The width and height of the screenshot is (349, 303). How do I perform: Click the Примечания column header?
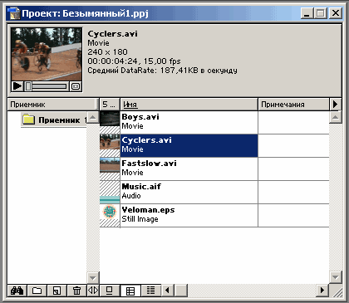[293, 105]
